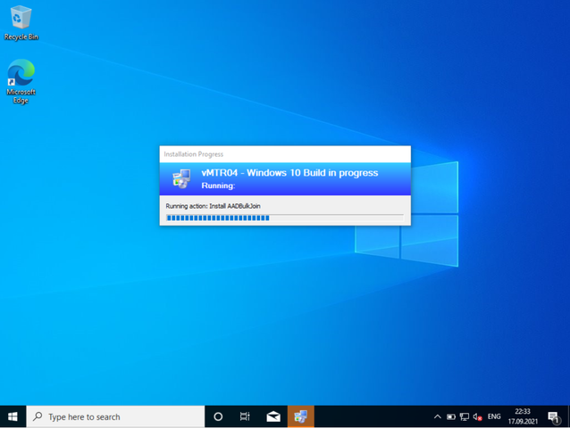This screenshot has width=570, height=428.
Task: Open the Mail app from taskbar
Action: coord(273,416)
